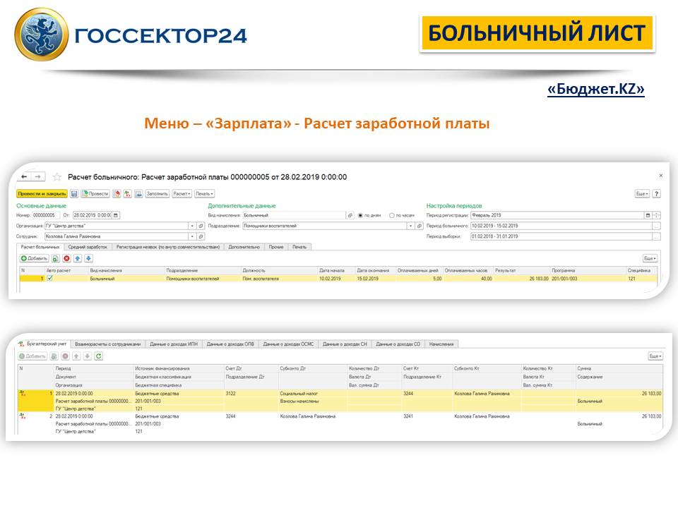The height and width of the screenshot is (508, 678).
Task: Switch to the Средний заработок tab
Action: 88,247
